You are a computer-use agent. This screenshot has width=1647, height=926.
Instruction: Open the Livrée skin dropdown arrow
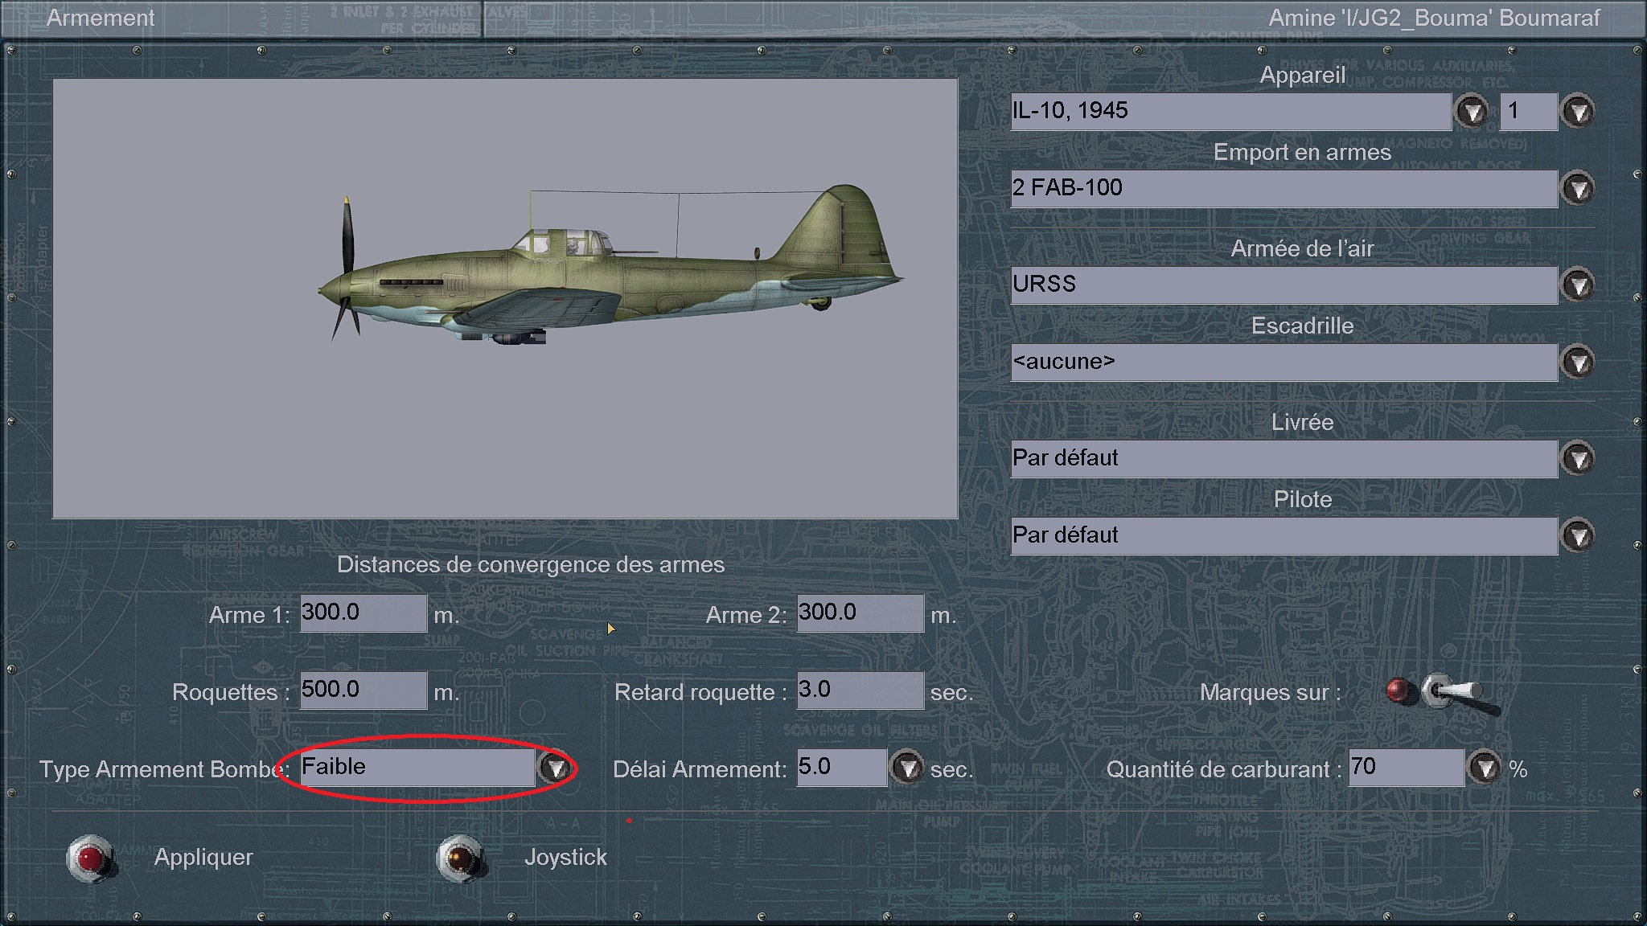1577,458
